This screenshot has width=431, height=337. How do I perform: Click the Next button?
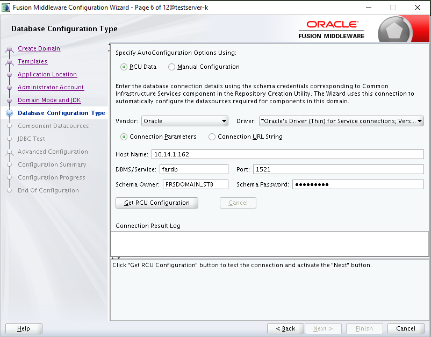[323, 328]
